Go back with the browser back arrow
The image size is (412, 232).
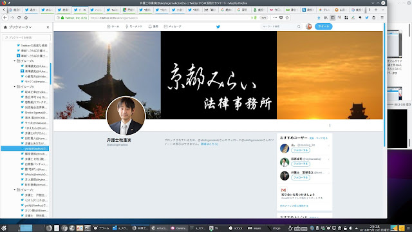coord(5,17)
